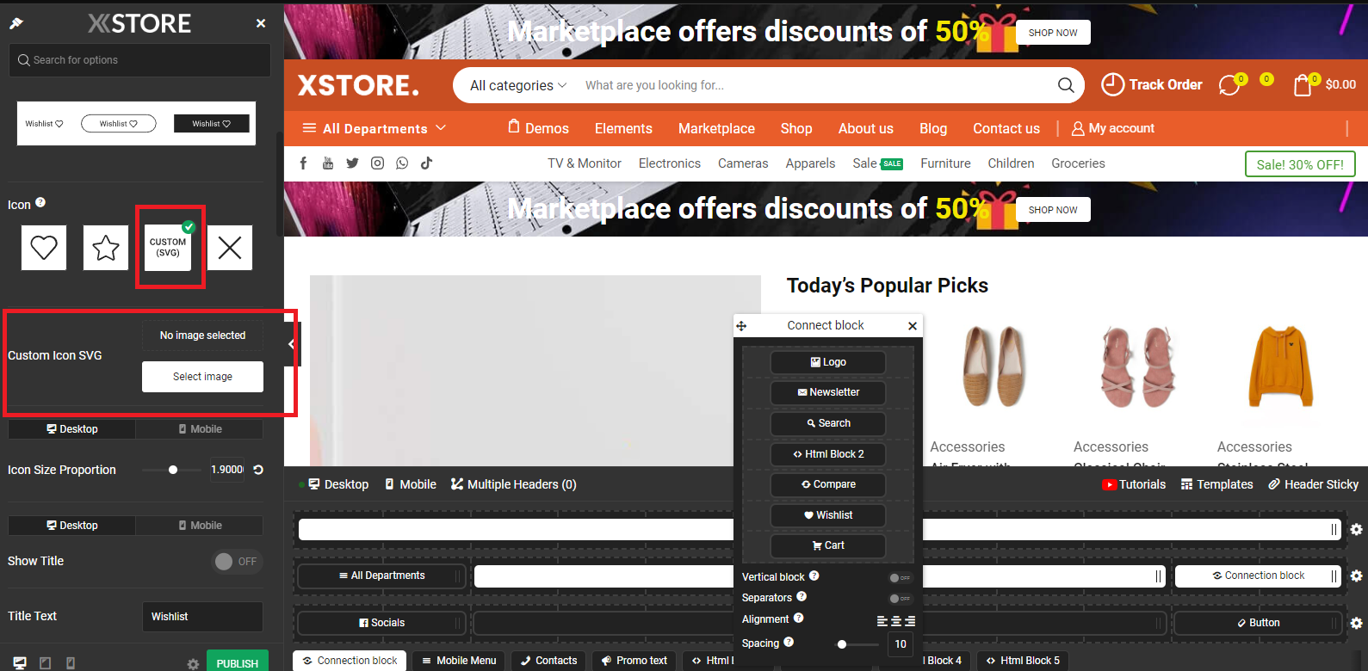1368x671 pixels.
Task: Click the Search for options field
Action: click(x=140, y=60)
